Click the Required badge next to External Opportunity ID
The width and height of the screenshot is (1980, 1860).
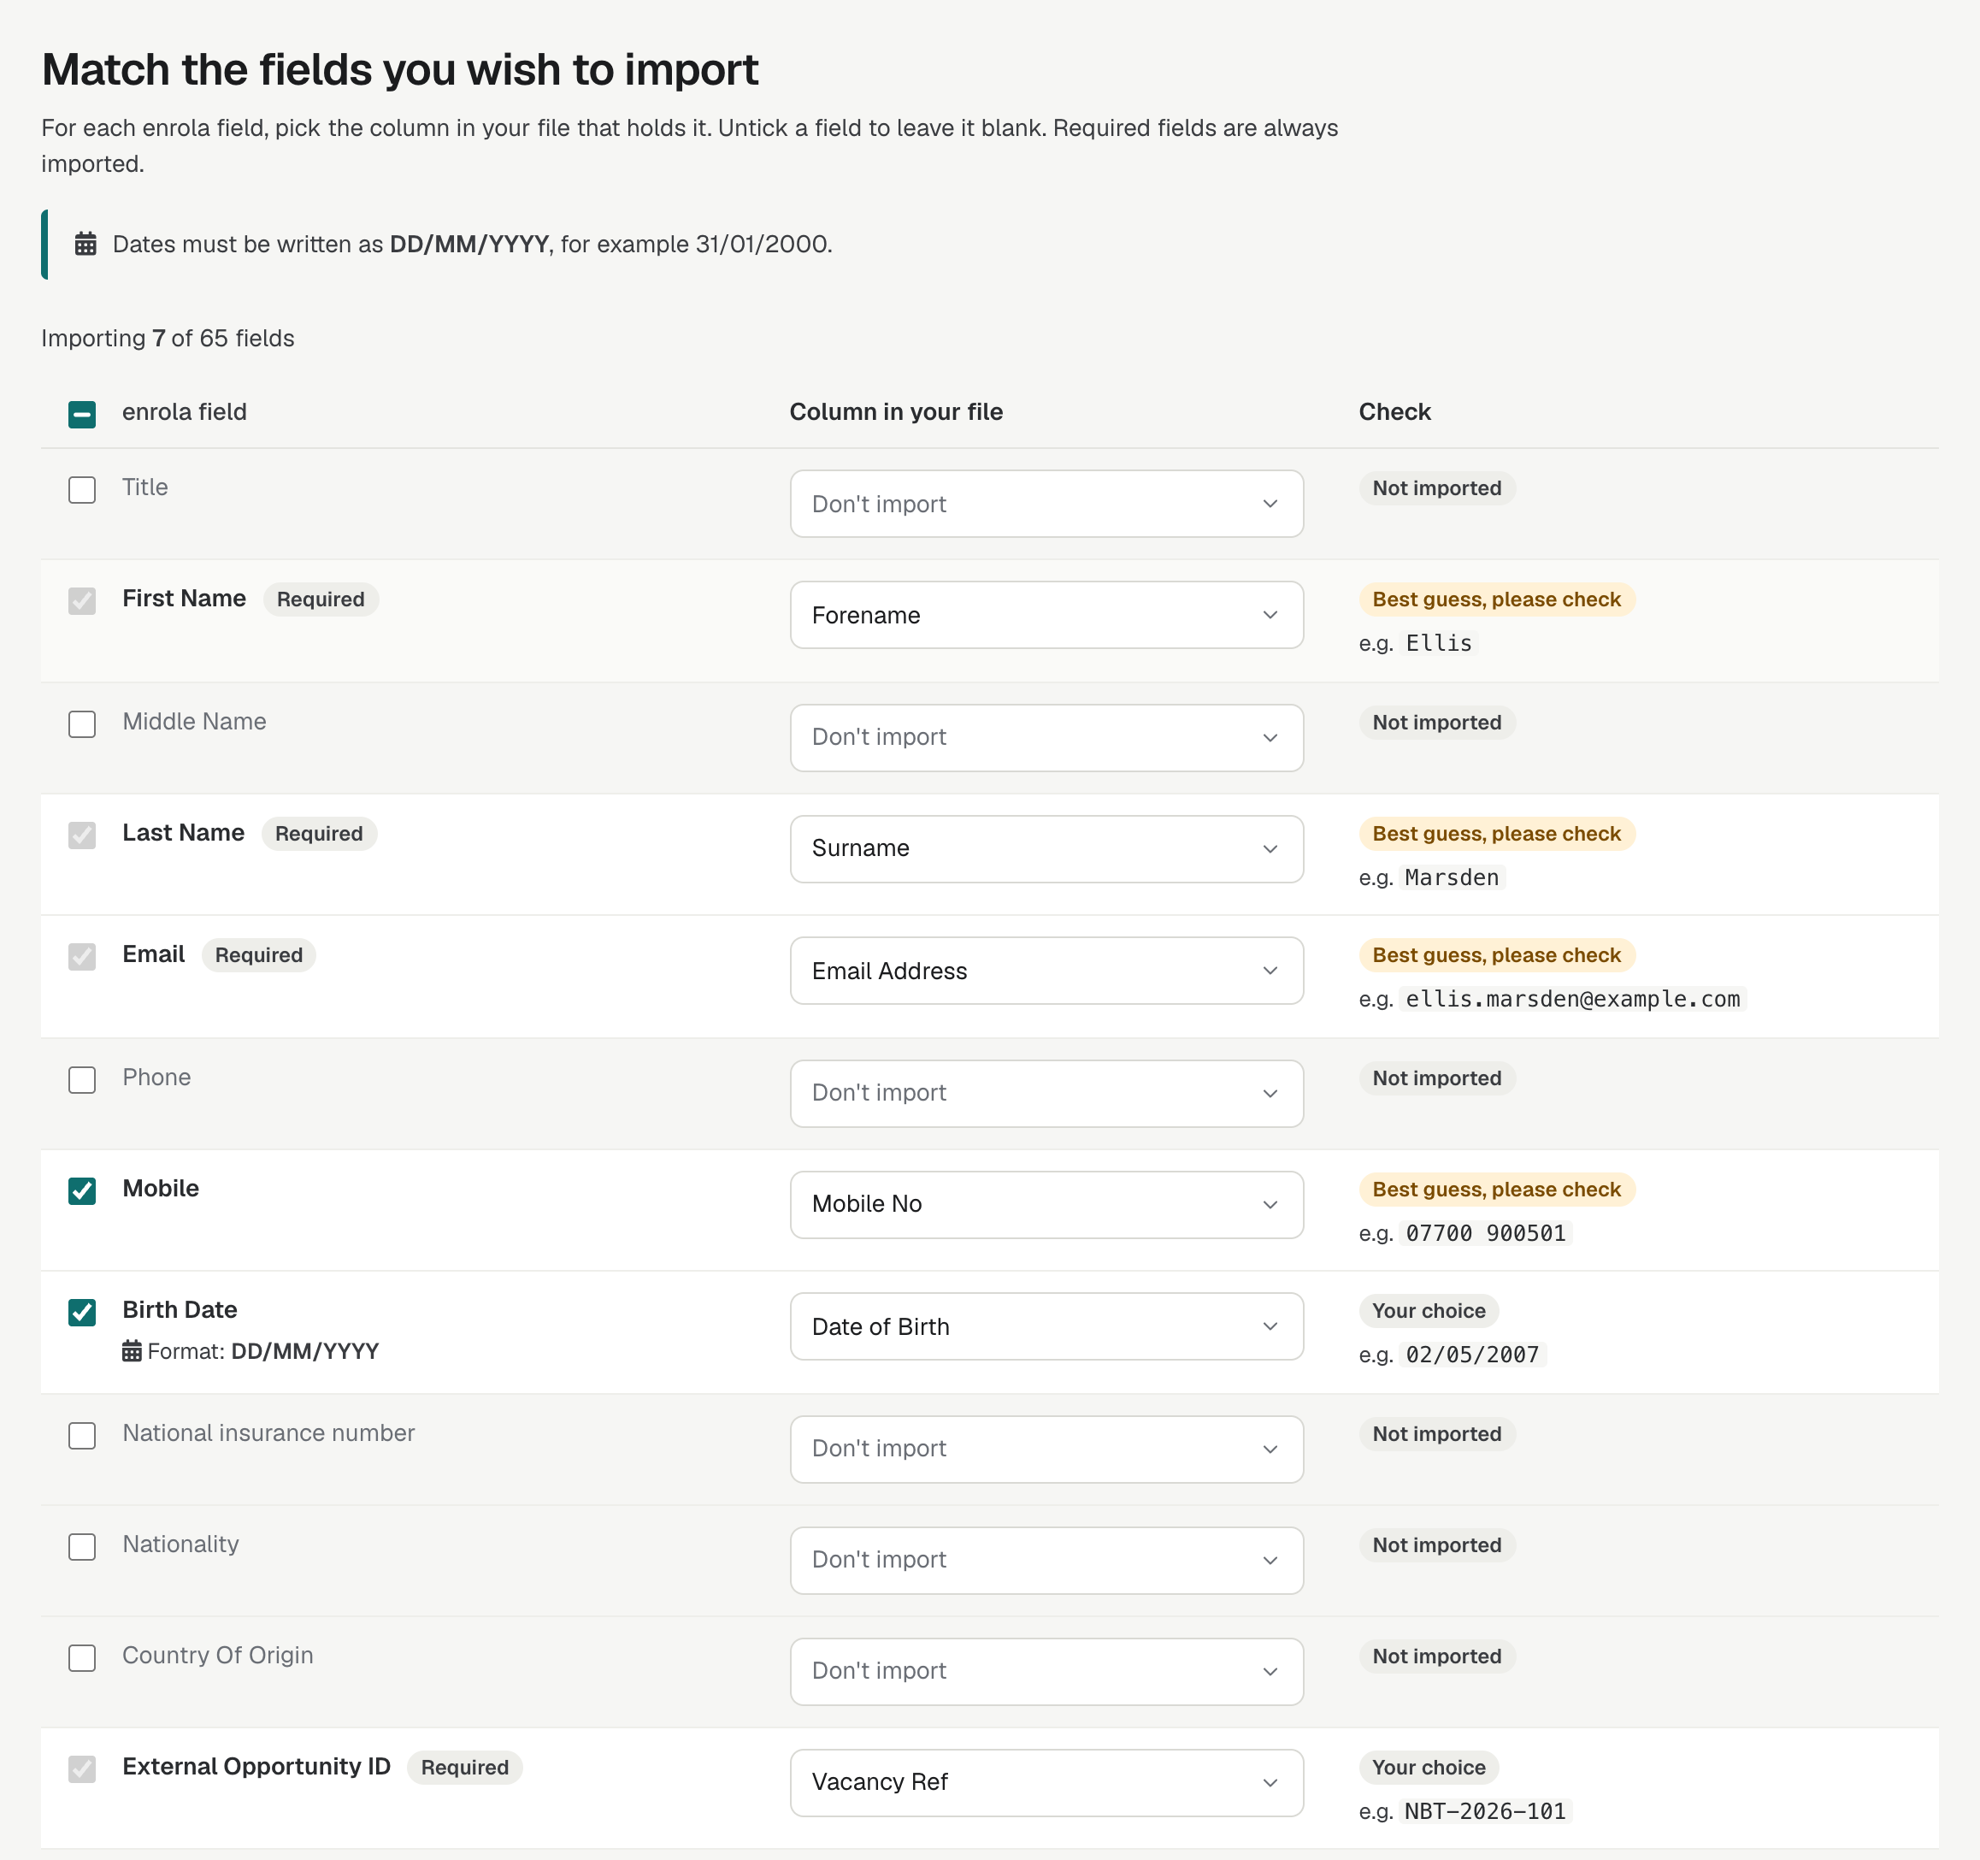pyautogui.click(x=464, y=1768)
